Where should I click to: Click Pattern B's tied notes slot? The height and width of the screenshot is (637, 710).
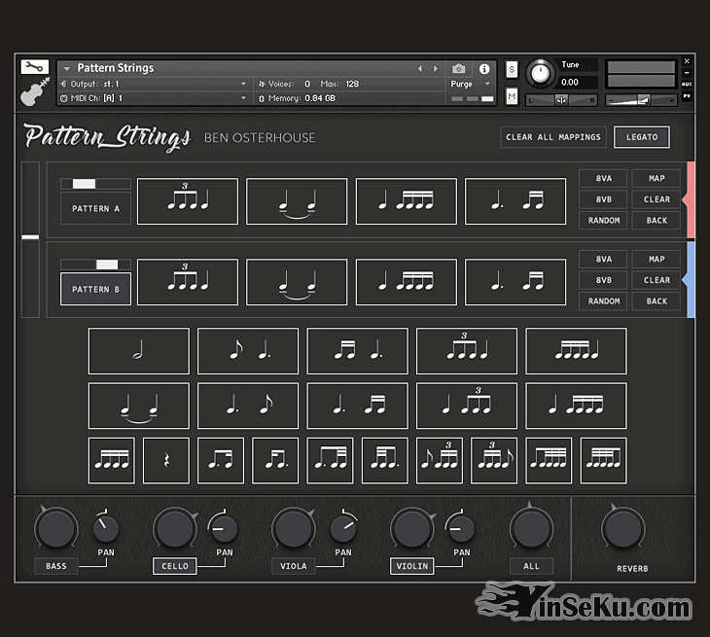[x=297, y=282]
